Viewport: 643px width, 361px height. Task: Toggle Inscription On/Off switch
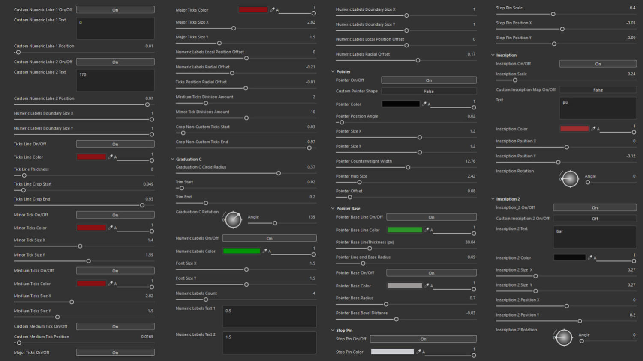pyautogui.click(x=598, y=64)
